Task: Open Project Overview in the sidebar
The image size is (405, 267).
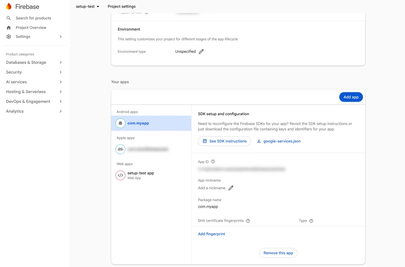Action: 31,28
